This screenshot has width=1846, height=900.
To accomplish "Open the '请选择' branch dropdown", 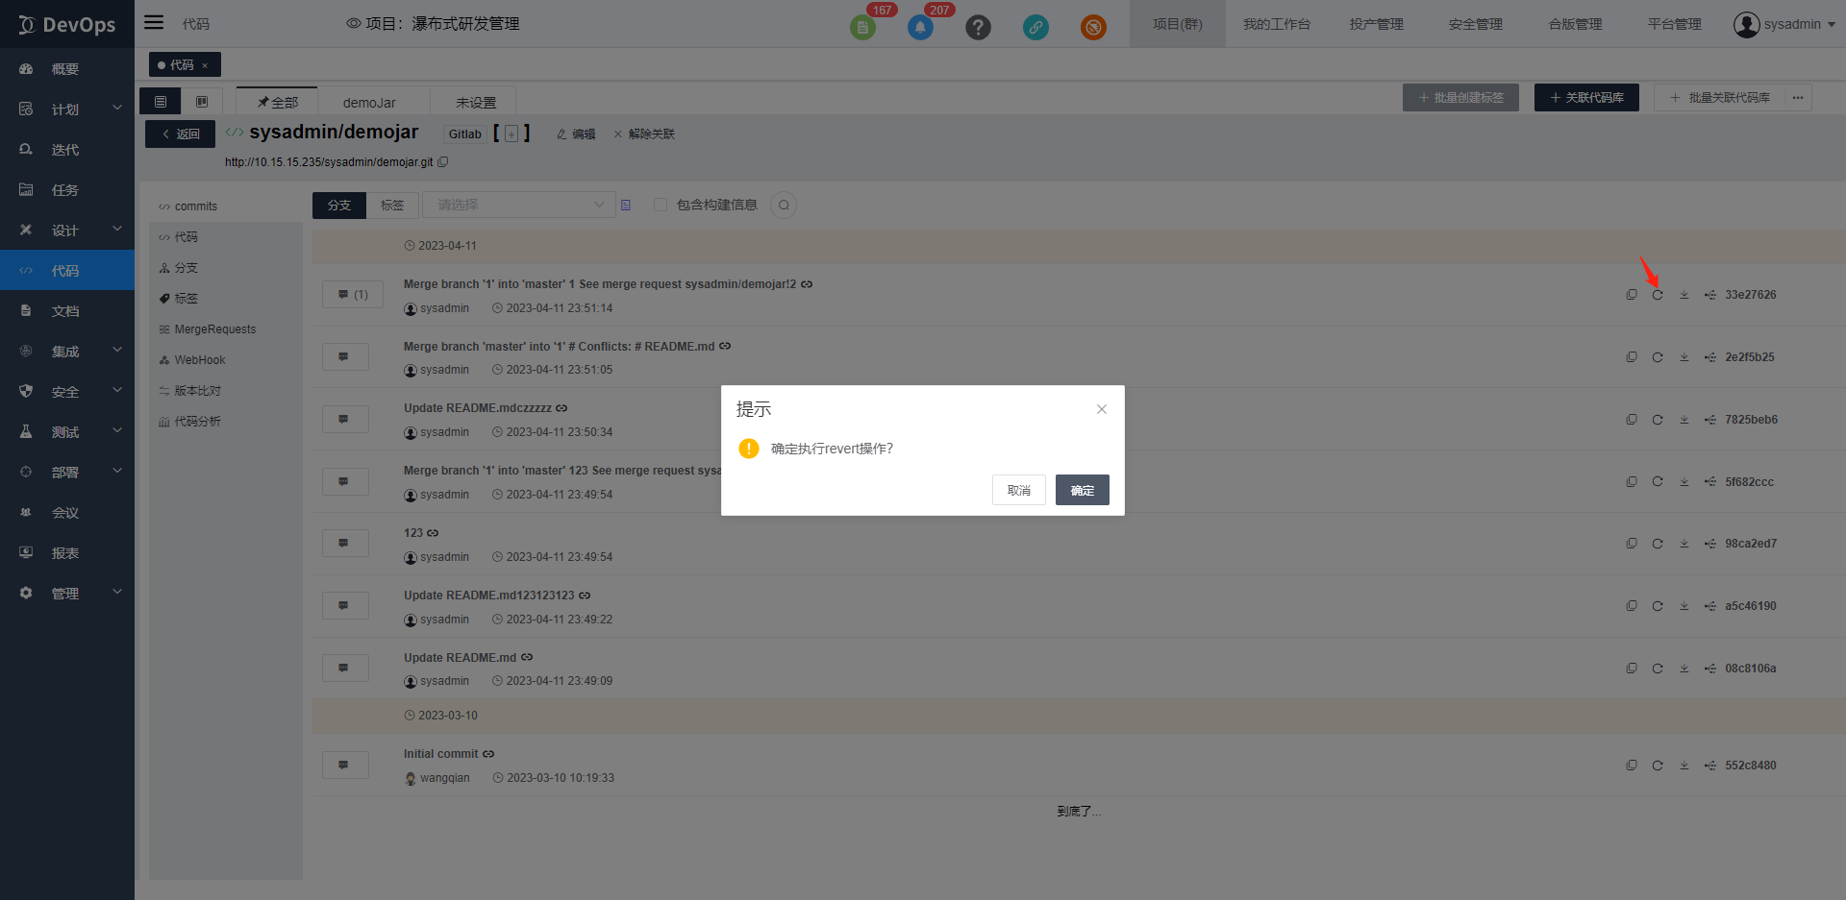I will tap(520, 205).
